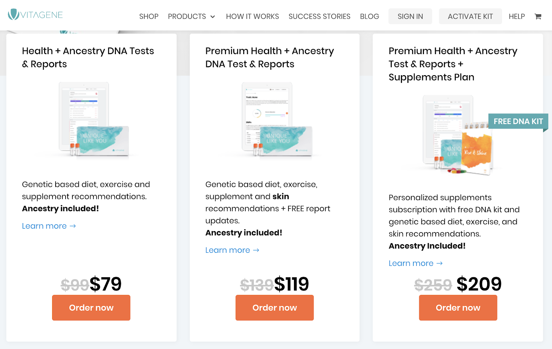Expand the Products dropdown chevron
The image size is (552, 349).
213,17
